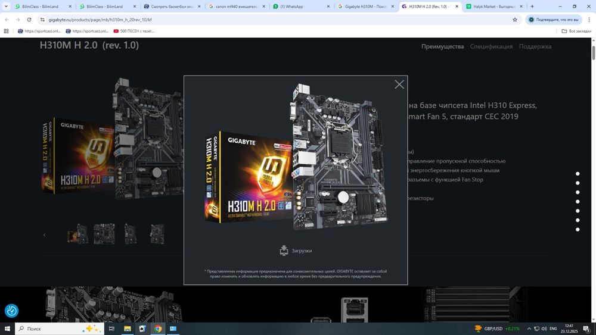Show hidden system tray icons
Screen dimensions: 596x335
point(529,328)
